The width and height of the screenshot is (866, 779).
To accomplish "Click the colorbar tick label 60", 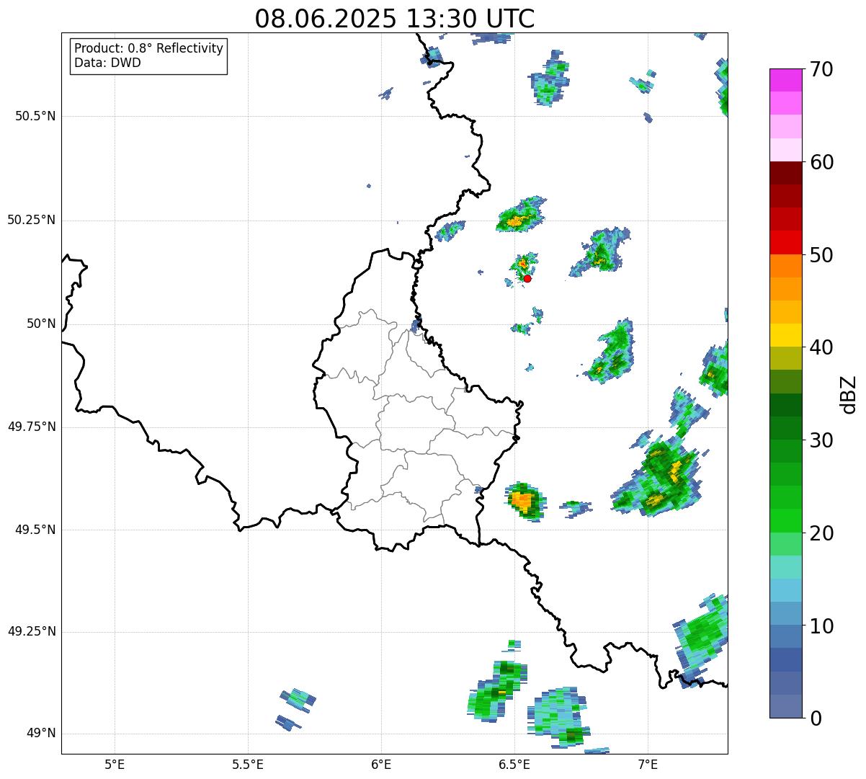I will pyautogui.click(x=821, y=162).
